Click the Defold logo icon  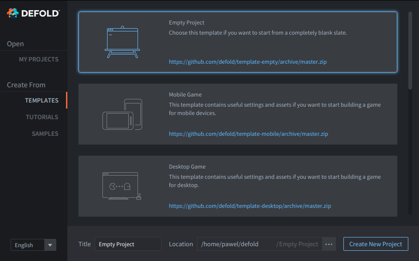click(12, 13)
